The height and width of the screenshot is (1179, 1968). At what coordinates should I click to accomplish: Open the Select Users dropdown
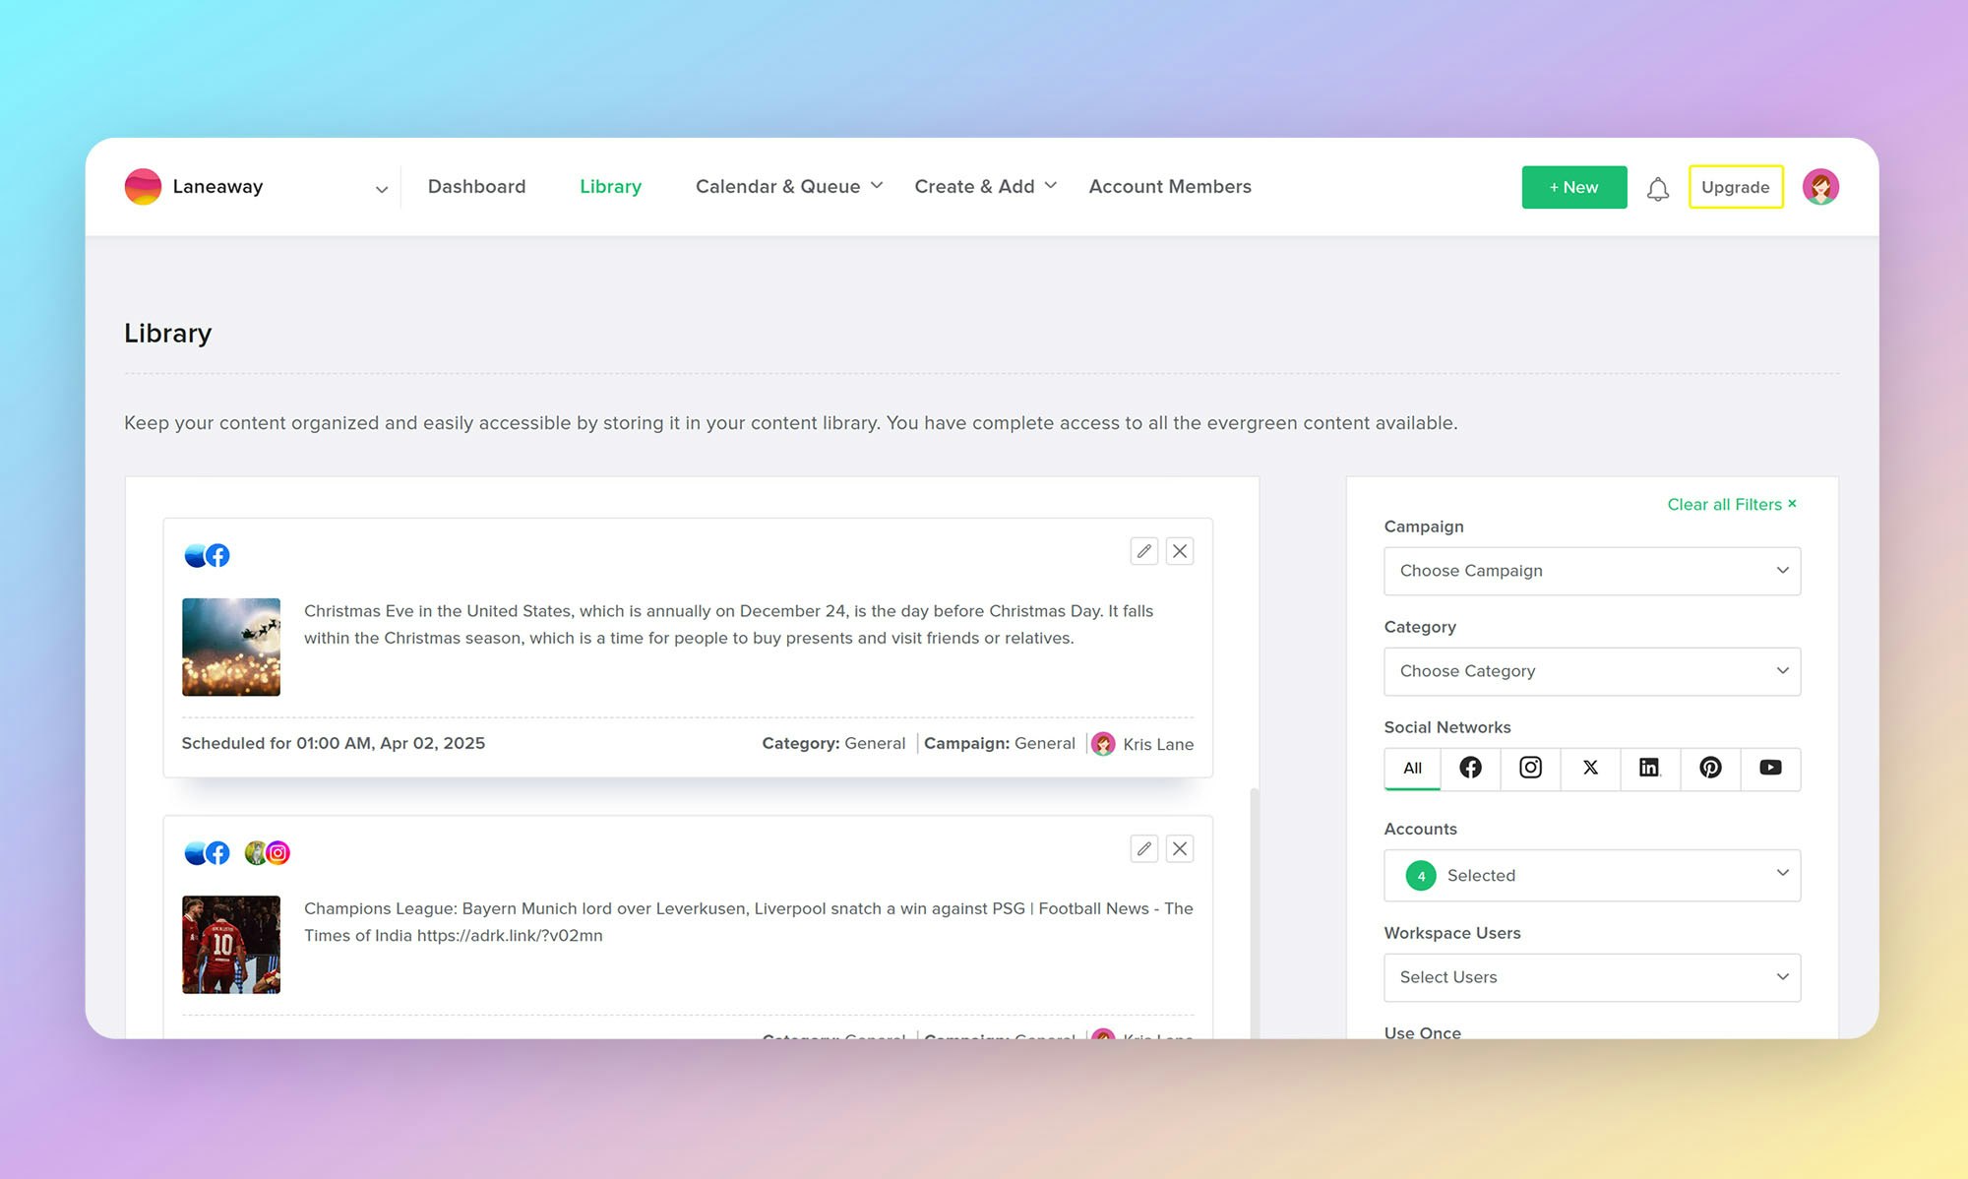point(1591,977)
